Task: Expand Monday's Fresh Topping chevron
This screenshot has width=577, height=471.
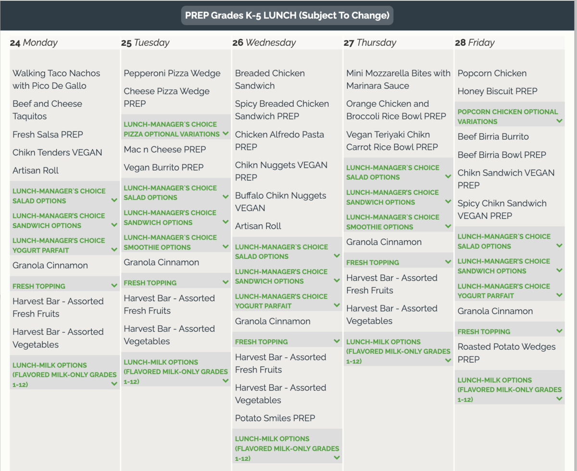Action: coord(114,285)
